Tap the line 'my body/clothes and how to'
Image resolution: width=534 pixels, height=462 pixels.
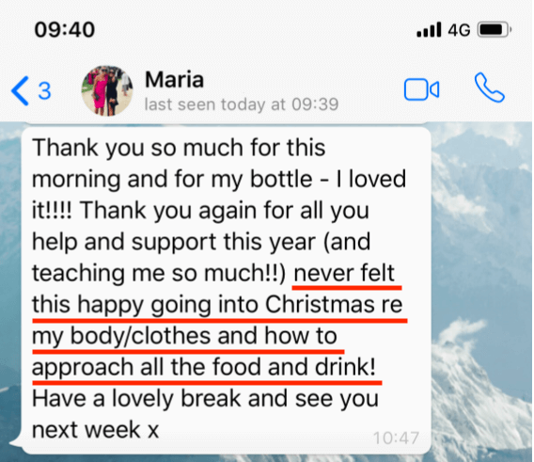pos(184,336)
